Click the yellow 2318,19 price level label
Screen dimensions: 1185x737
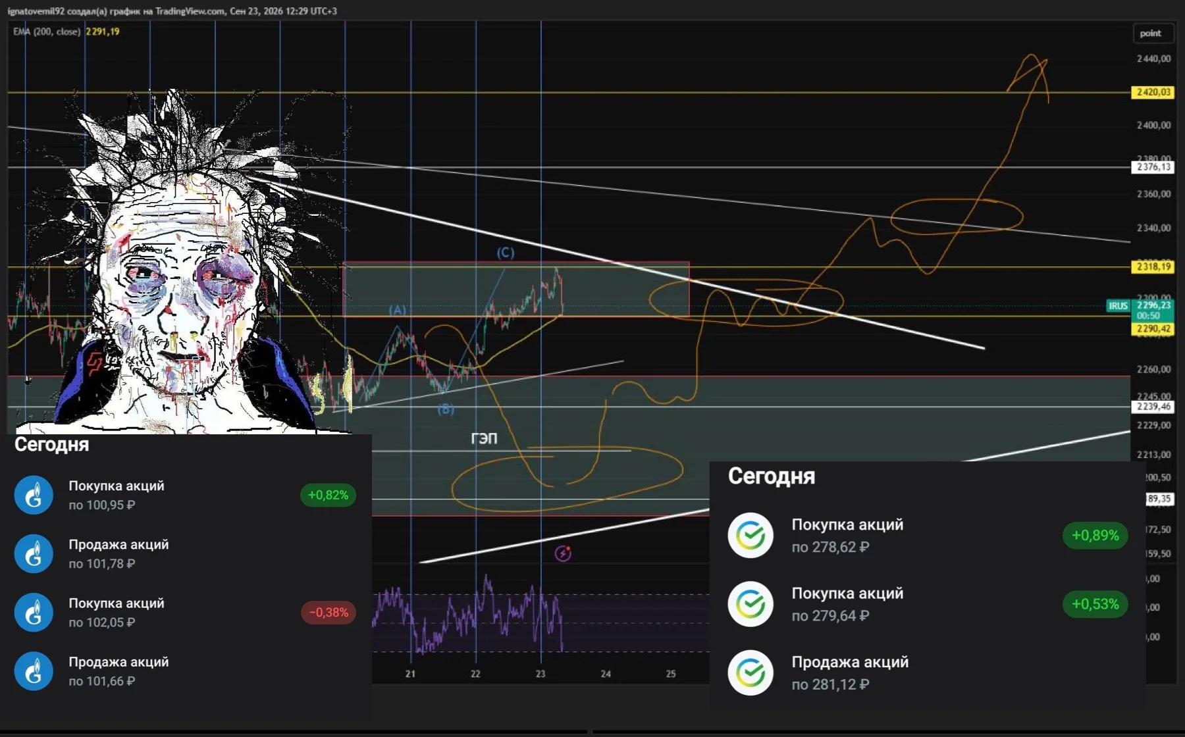pyautogui.click(x=1153, y=267)
